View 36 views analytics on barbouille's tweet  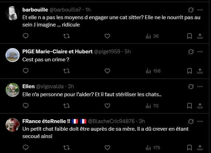coord(152,36)
